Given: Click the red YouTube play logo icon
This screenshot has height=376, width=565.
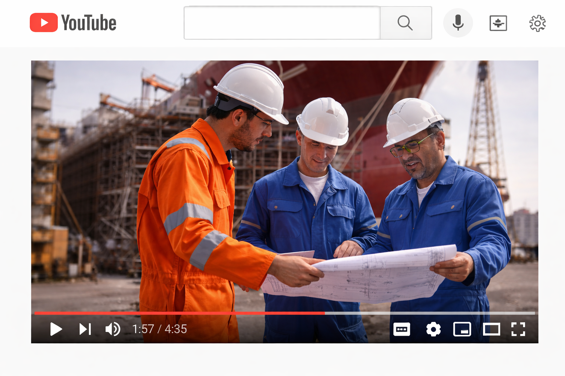Looking at the screenshot, I should 43,23.
